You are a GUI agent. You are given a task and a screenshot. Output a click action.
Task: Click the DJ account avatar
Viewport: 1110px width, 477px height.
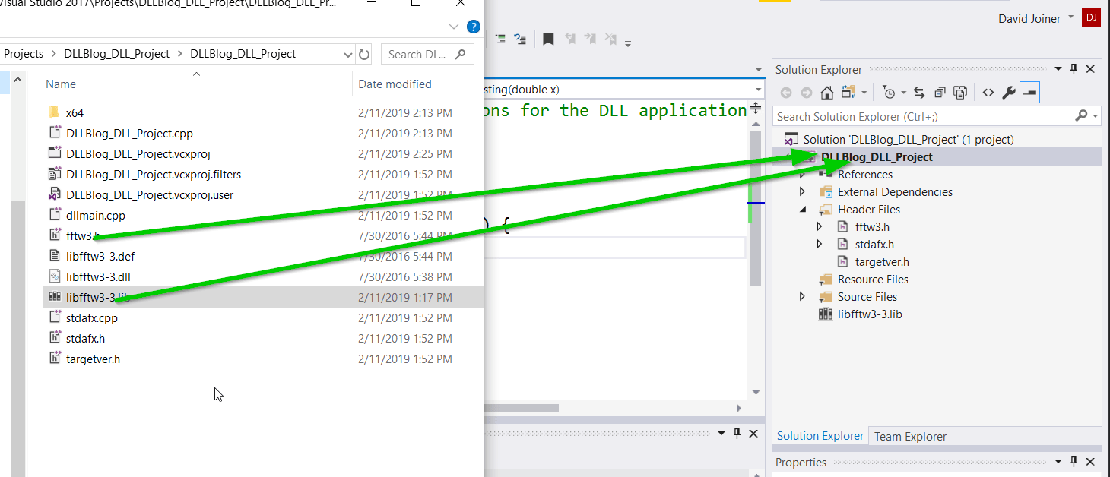[x=1092, y=17]
